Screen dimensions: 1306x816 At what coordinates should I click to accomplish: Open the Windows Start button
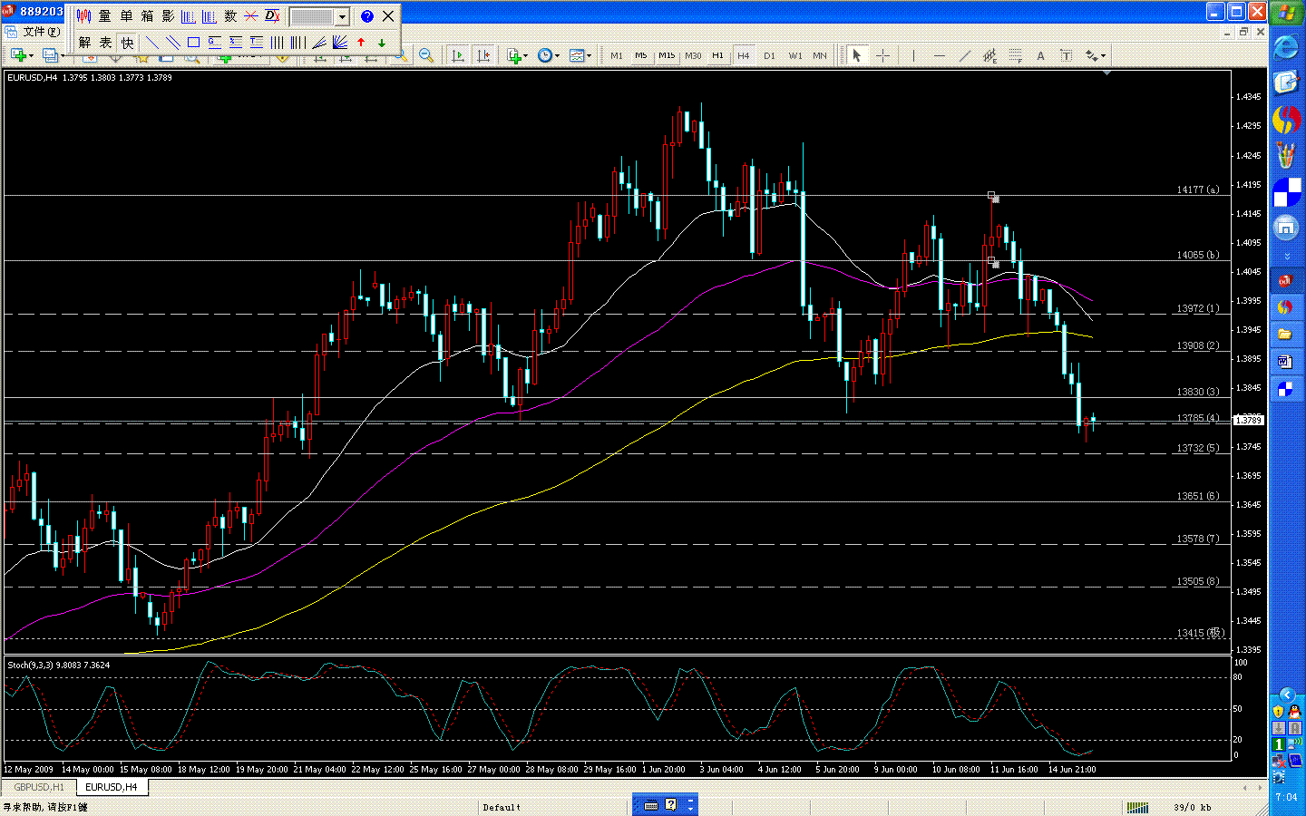point(1286,13)
